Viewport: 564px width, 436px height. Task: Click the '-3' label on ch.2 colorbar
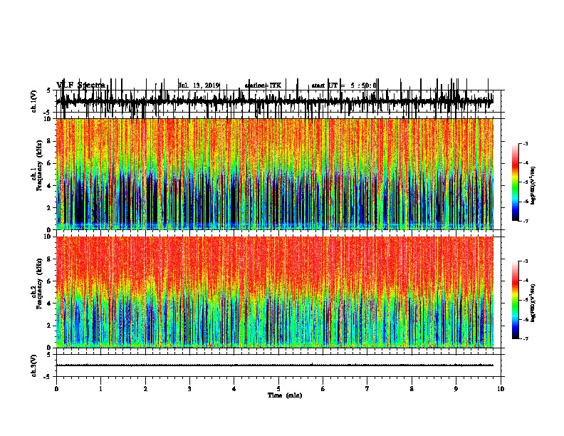(526, 261)
